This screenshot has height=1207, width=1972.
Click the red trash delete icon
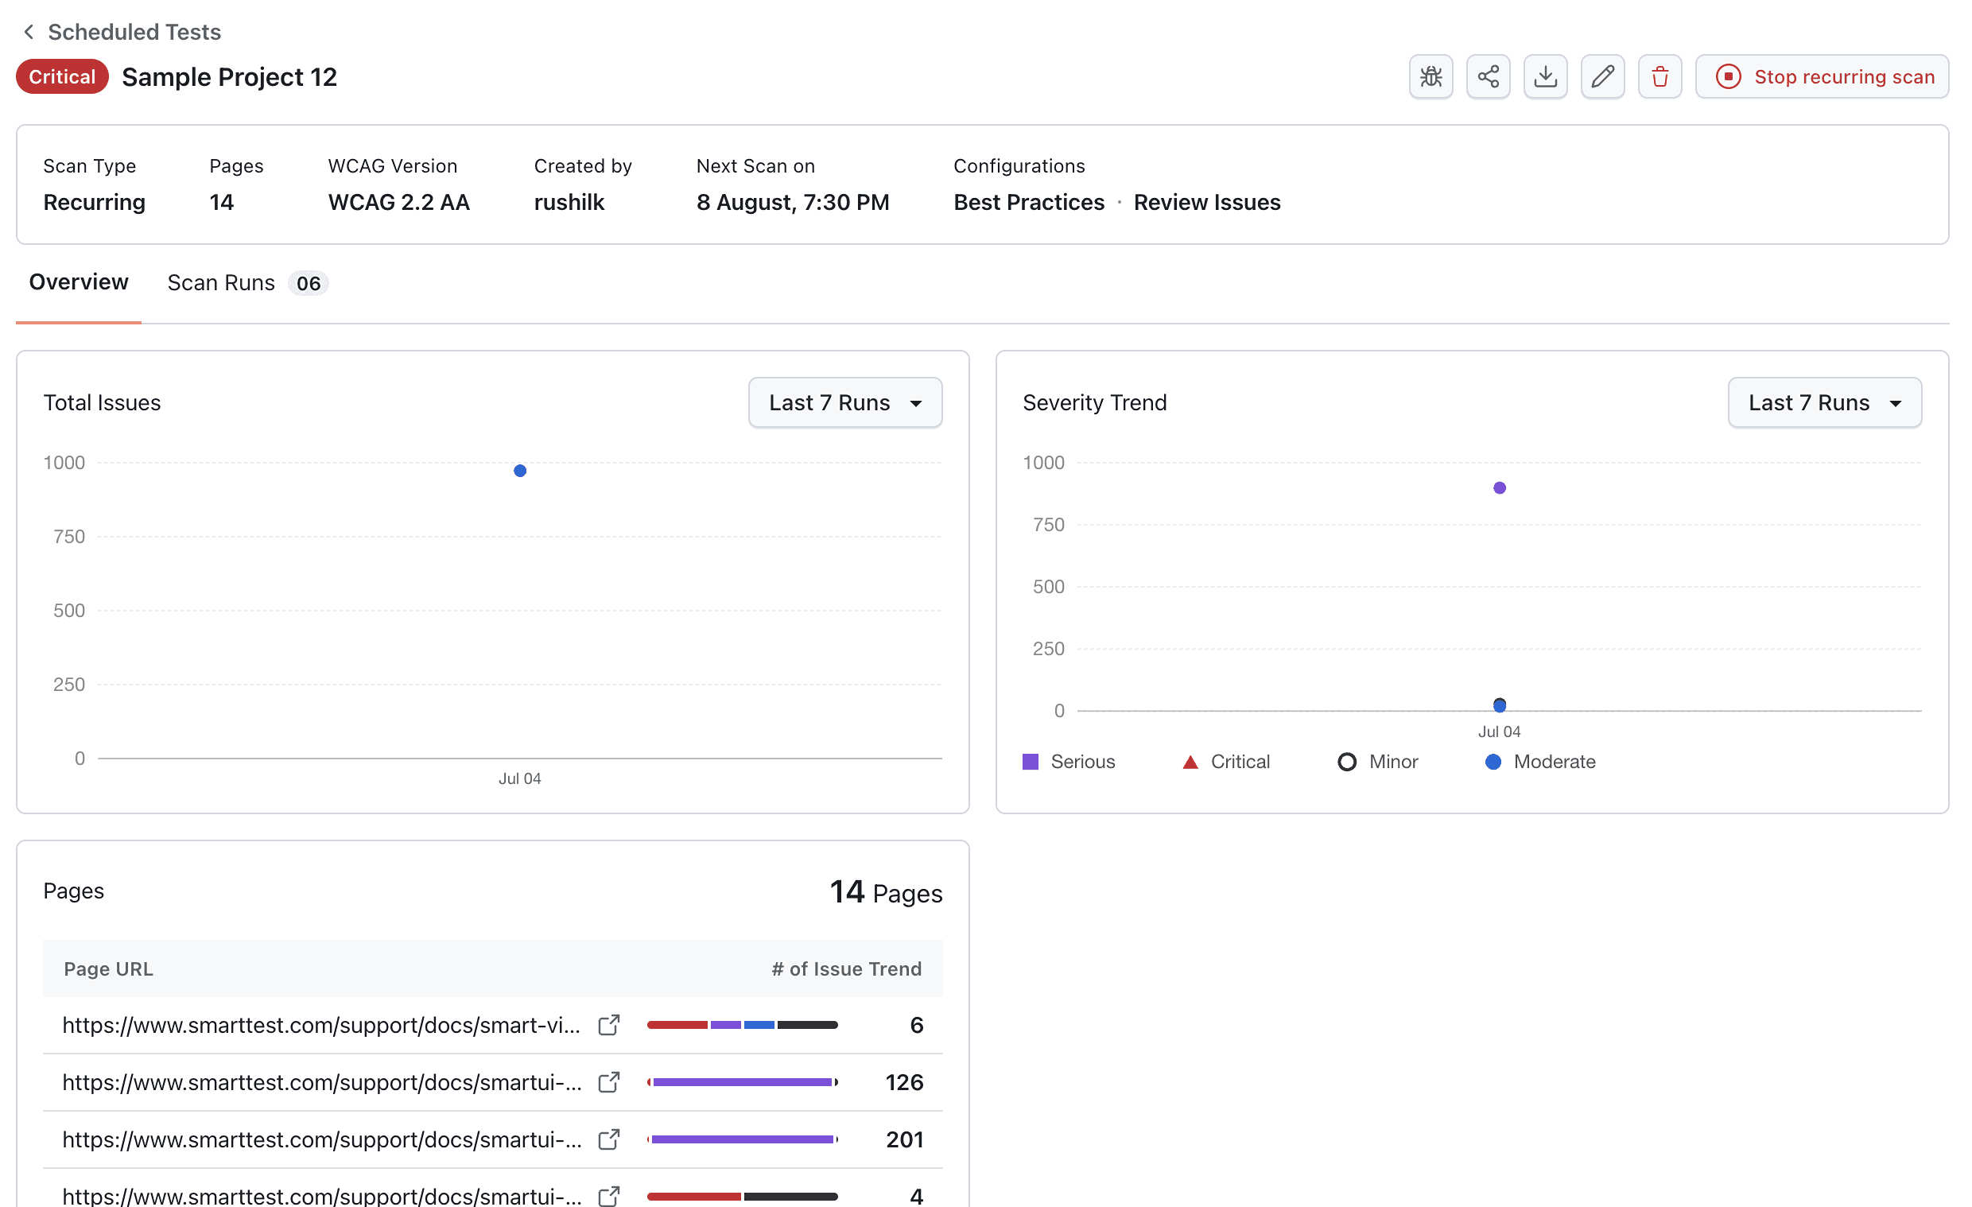(1660, 77)
